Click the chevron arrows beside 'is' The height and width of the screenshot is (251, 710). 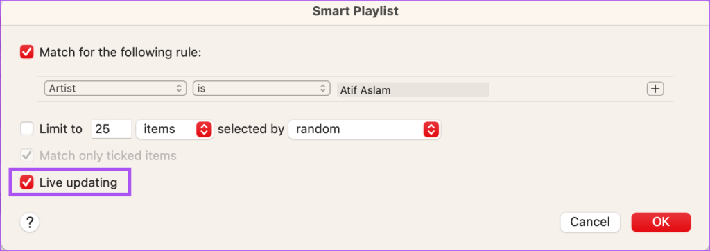(322, 88)
